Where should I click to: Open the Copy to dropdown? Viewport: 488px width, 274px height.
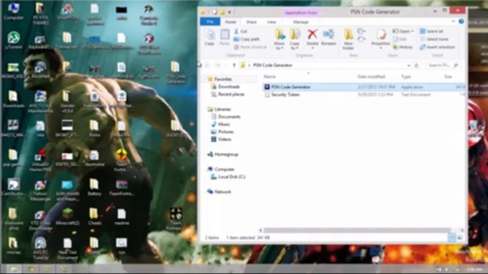point(295,39)
